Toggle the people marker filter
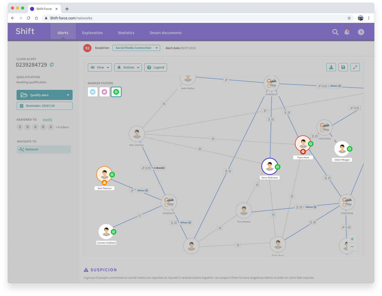The height and width of the screenshot is (296, 382). (93, 92)
